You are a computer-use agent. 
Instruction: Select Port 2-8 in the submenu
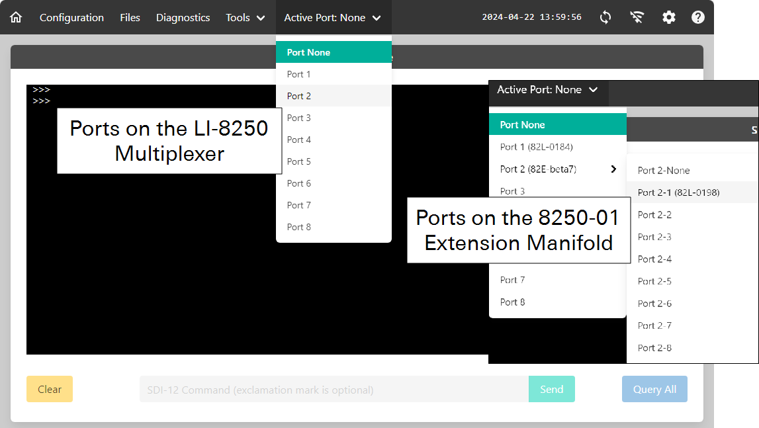(692, 348)
